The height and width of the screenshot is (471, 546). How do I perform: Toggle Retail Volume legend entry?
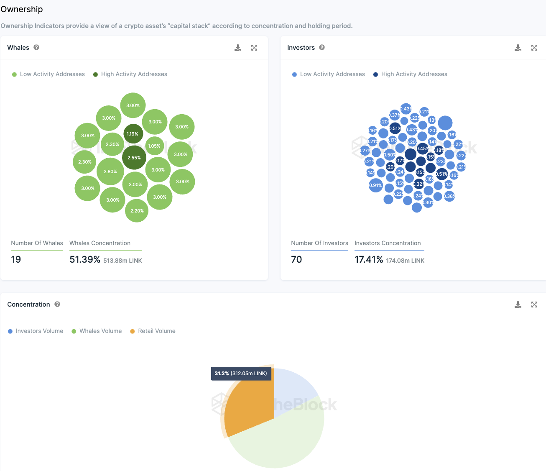153,331
